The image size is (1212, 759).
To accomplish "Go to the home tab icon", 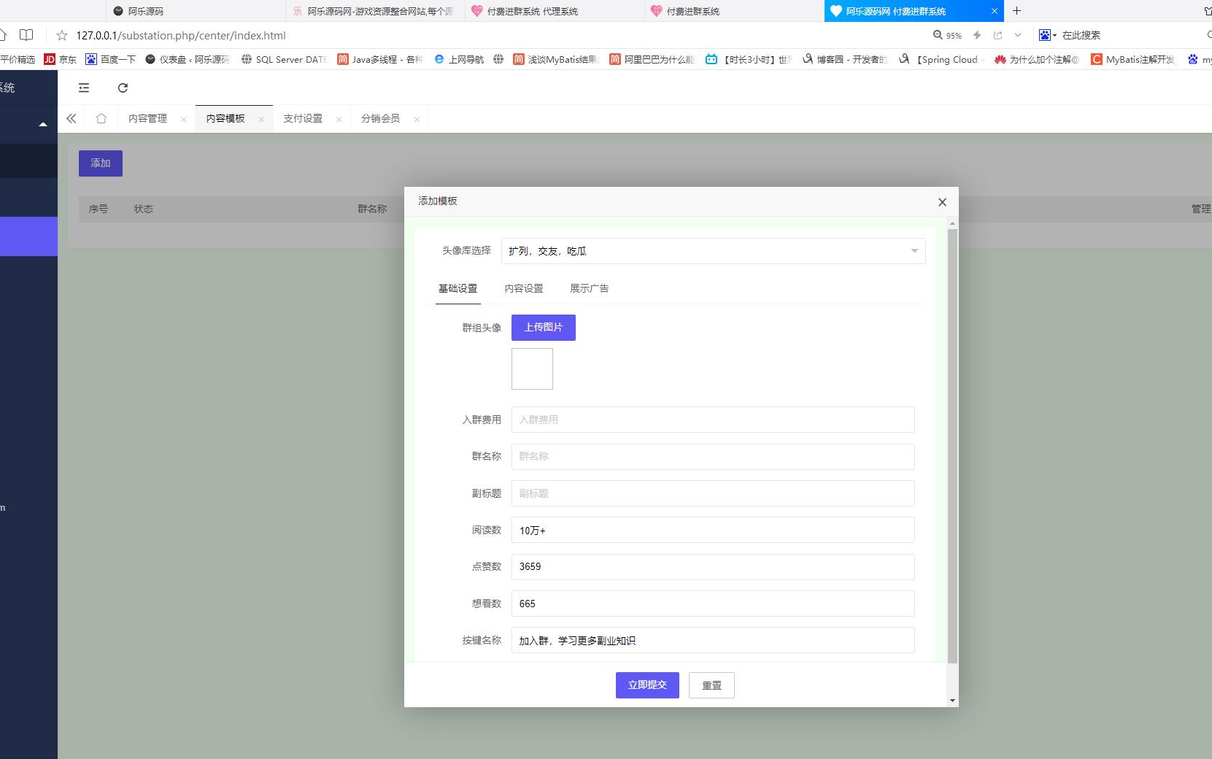I will 101,118.
